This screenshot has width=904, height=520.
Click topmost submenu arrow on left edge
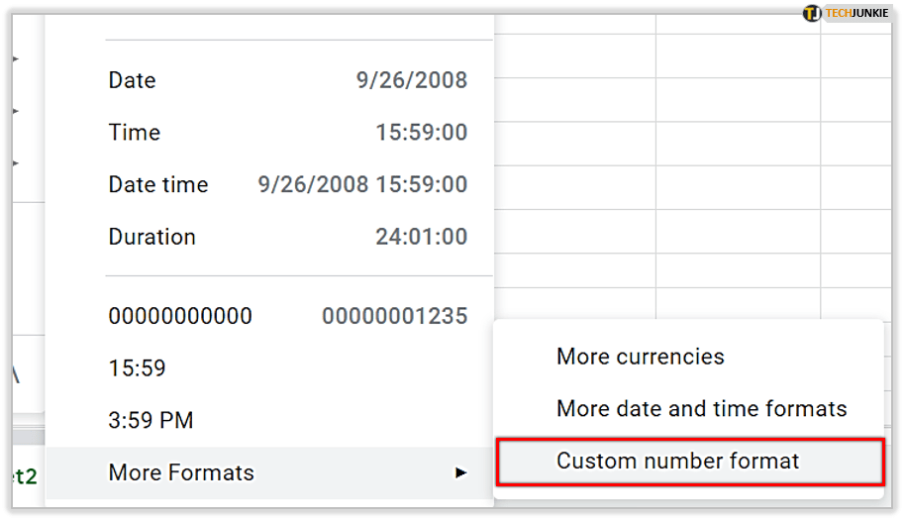[15, 59]
